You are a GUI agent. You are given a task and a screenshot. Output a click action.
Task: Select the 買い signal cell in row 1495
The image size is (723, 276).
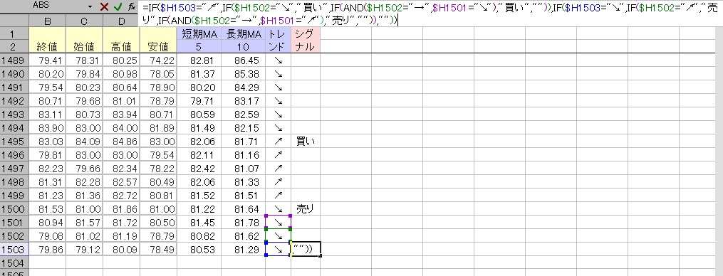(306, 142)
